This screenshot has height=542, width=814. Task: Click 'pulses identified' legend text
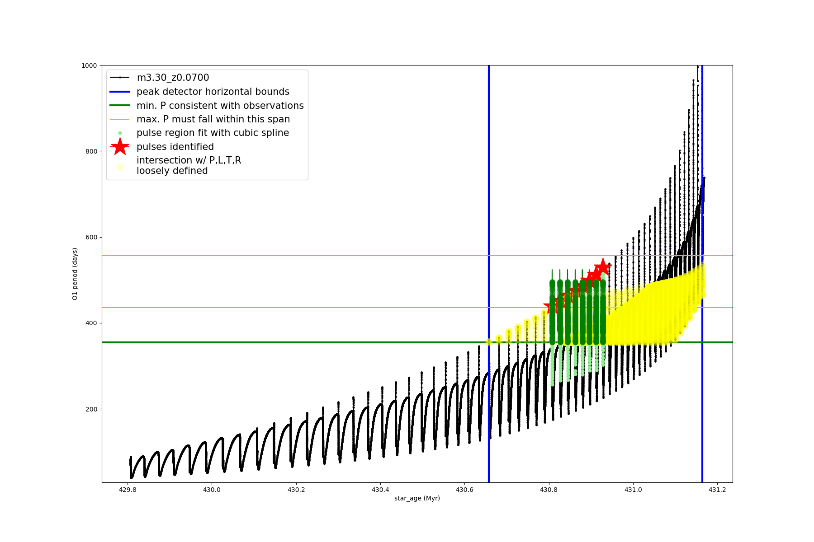click(x=175, y=147)
